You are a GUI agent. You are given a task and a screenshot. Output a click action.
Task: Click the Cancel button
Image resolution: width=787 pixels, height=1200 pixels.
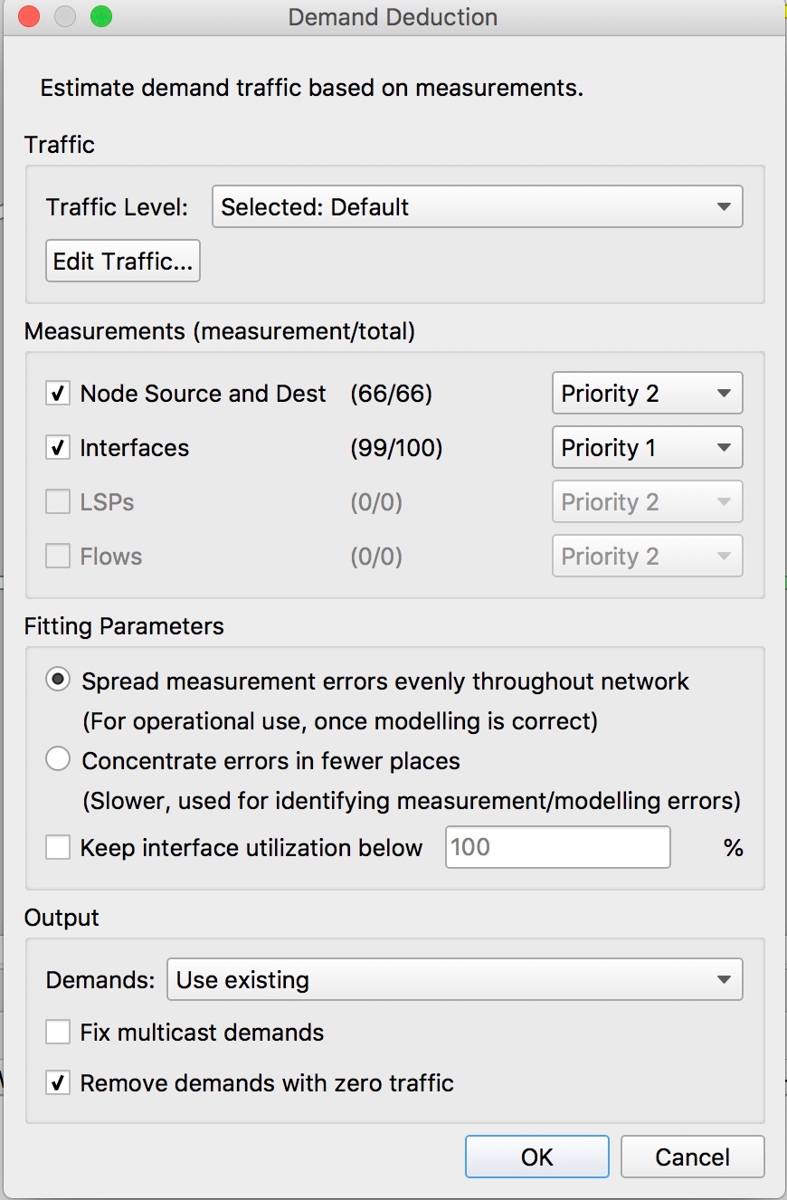pyautogui.click(x=692, y=1157)
